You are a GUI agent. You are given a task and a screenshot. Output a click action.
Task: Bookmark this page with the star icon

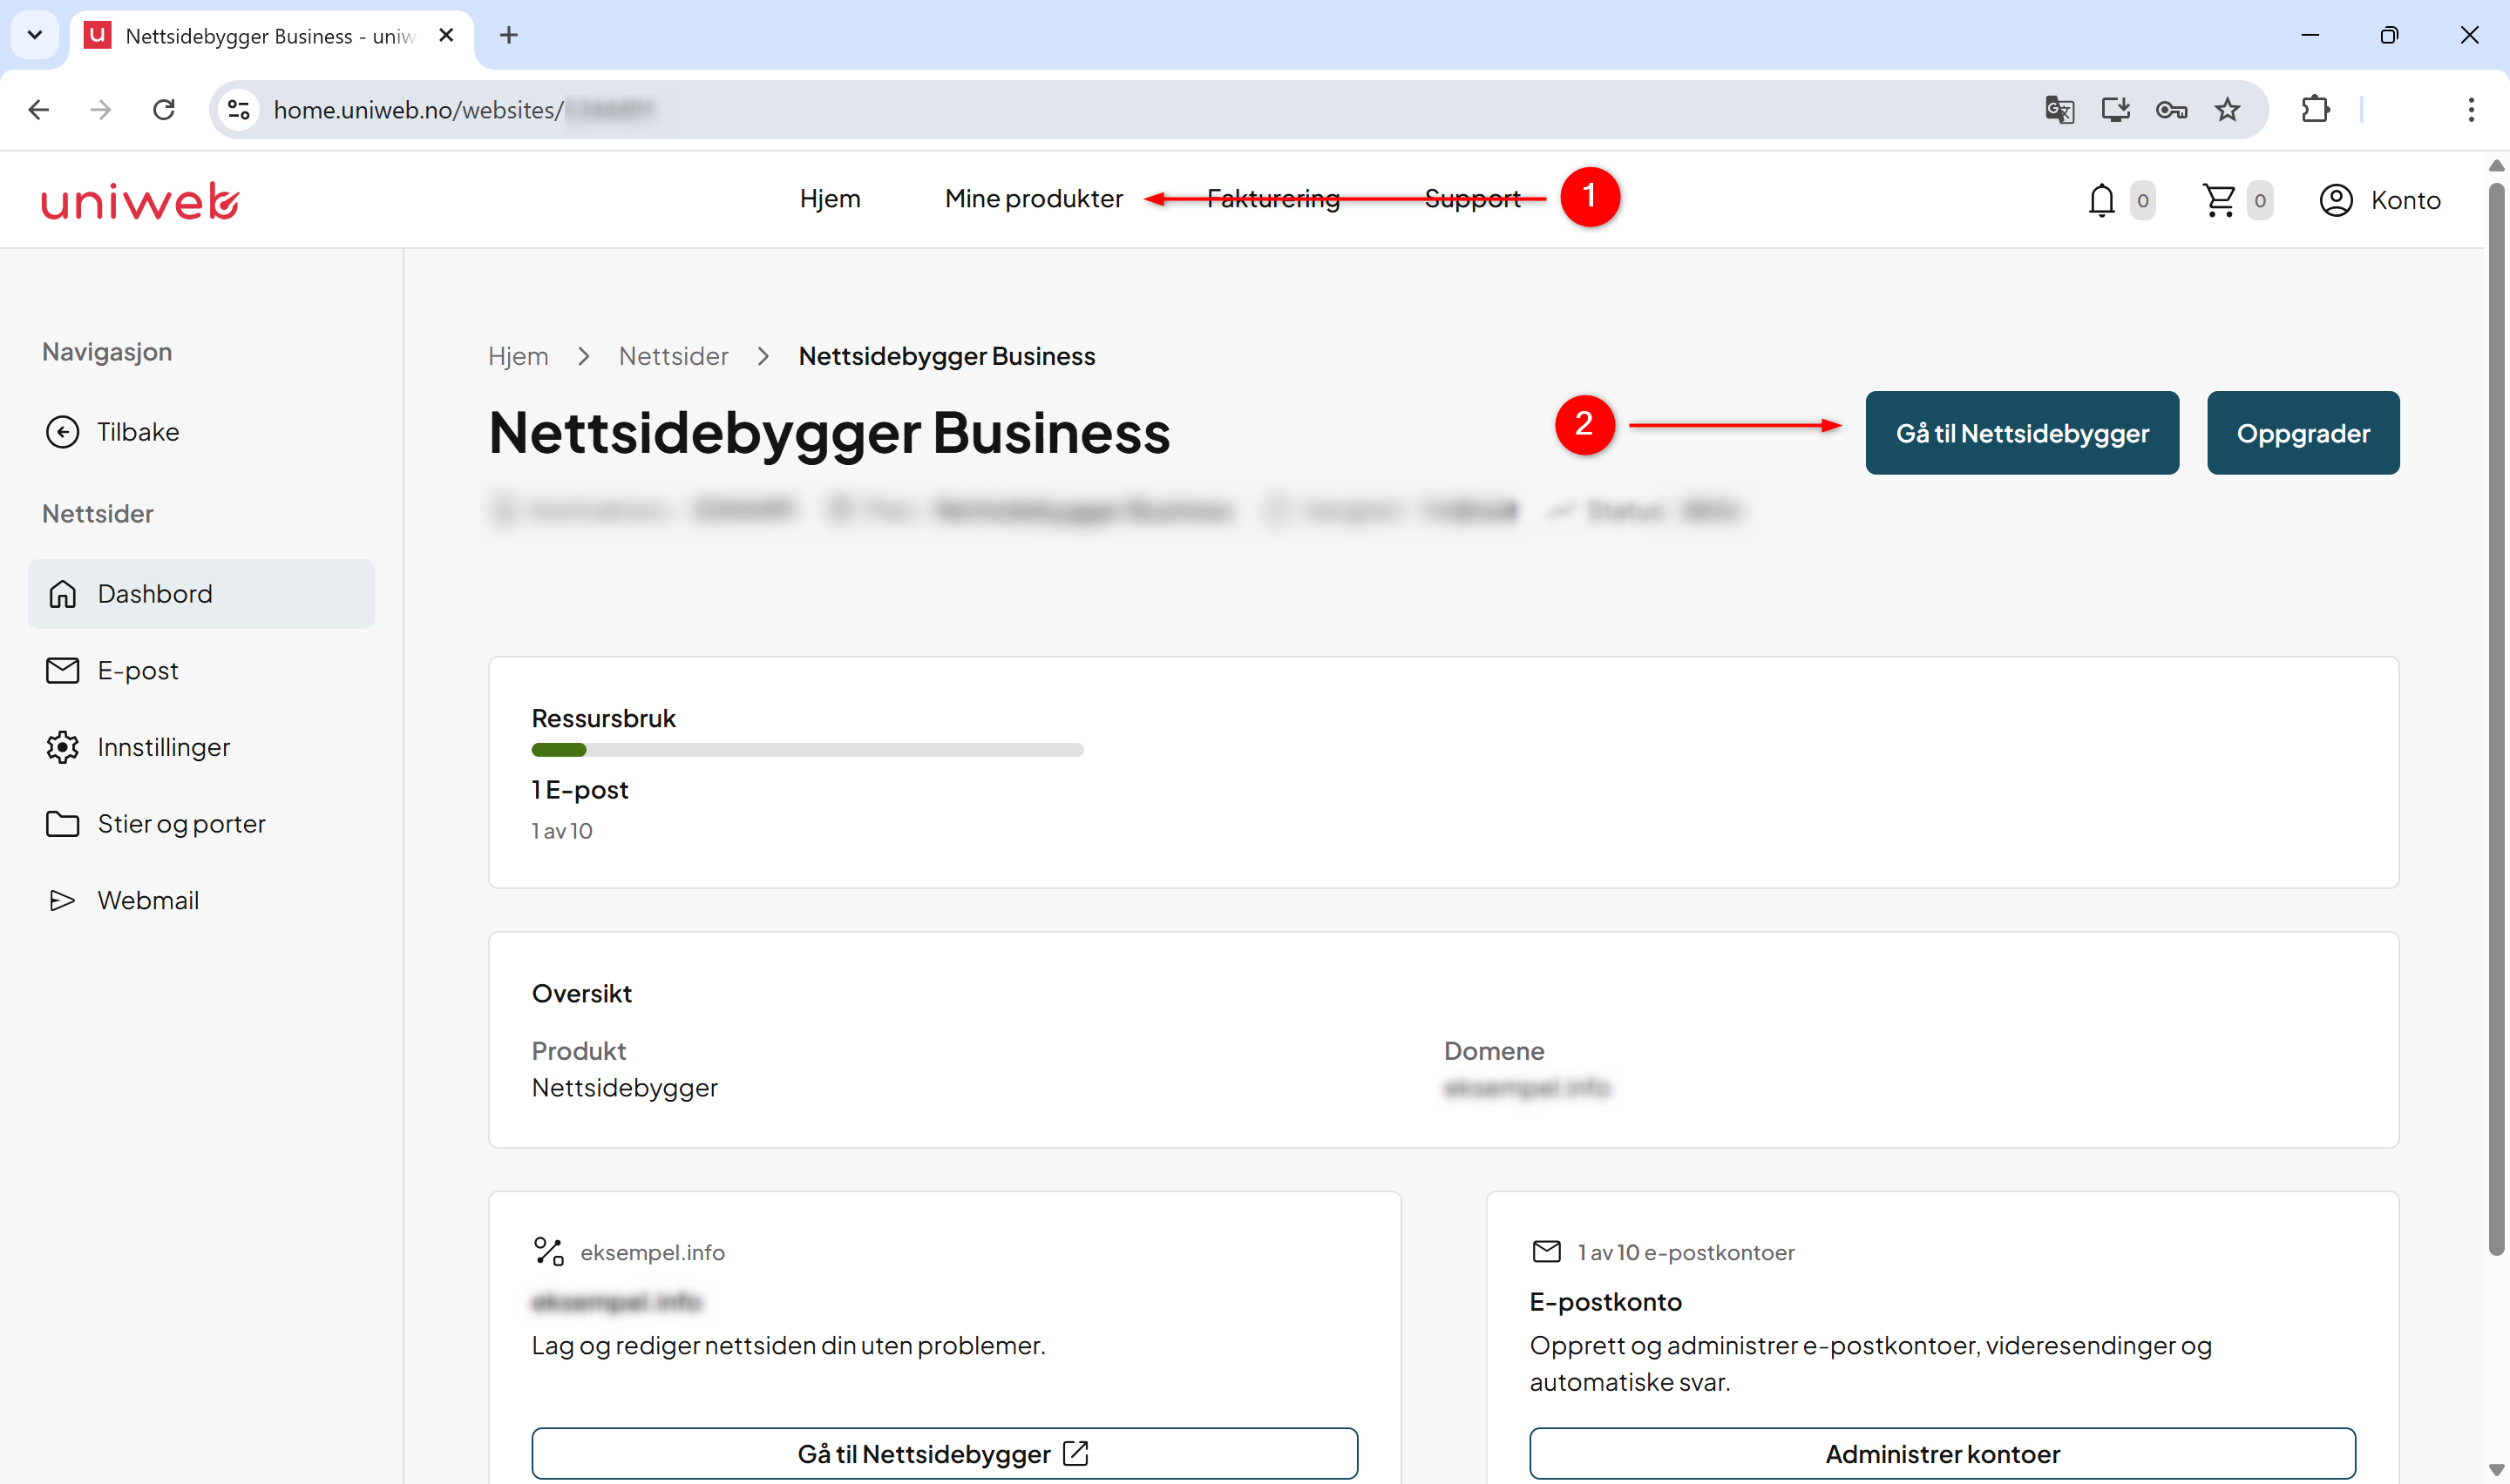click(2227, 109)
